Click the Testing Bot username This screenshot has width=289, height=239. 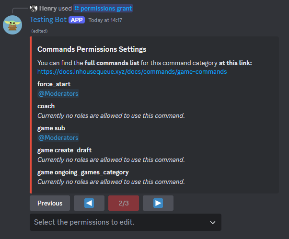point(48,20)
